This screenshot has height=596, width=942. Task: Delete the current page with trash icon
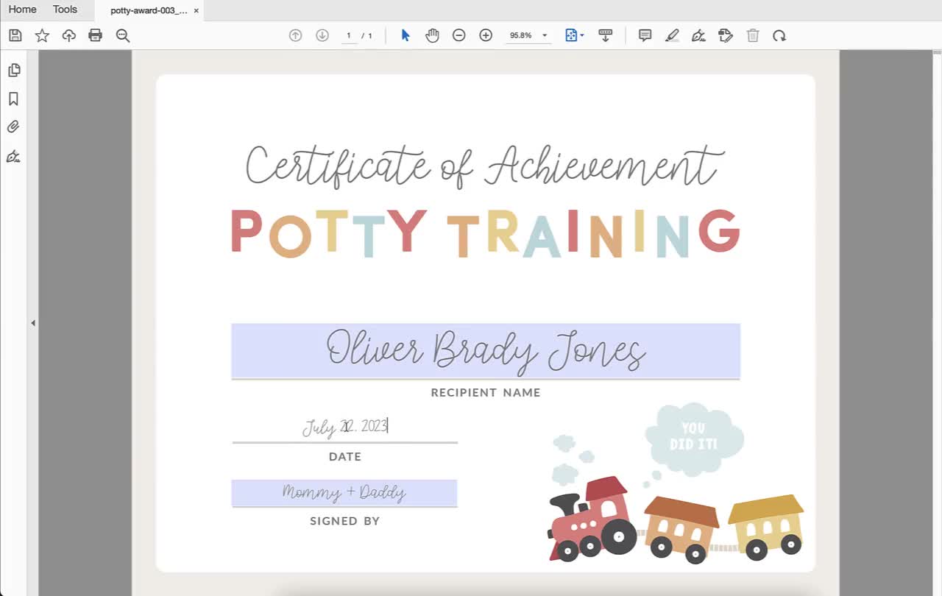pos(752,35)
